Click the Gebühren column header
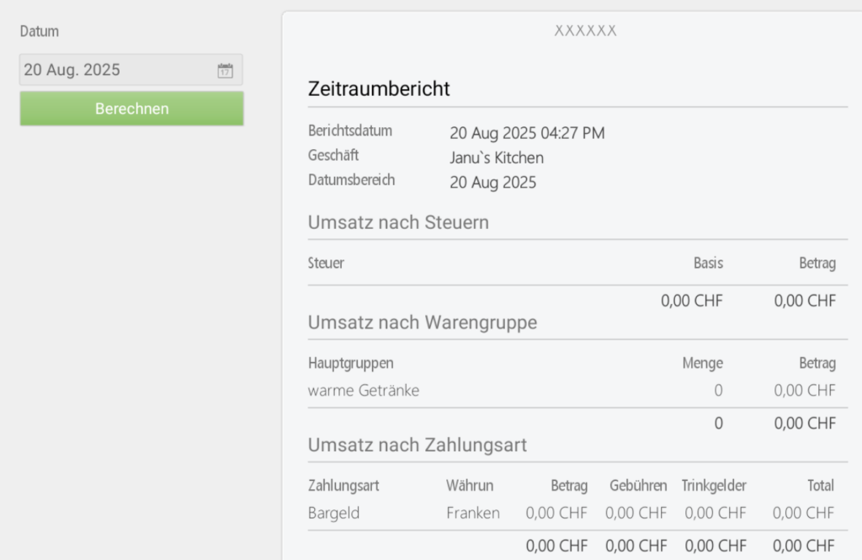862x560 pixels. tap(638, 486)
